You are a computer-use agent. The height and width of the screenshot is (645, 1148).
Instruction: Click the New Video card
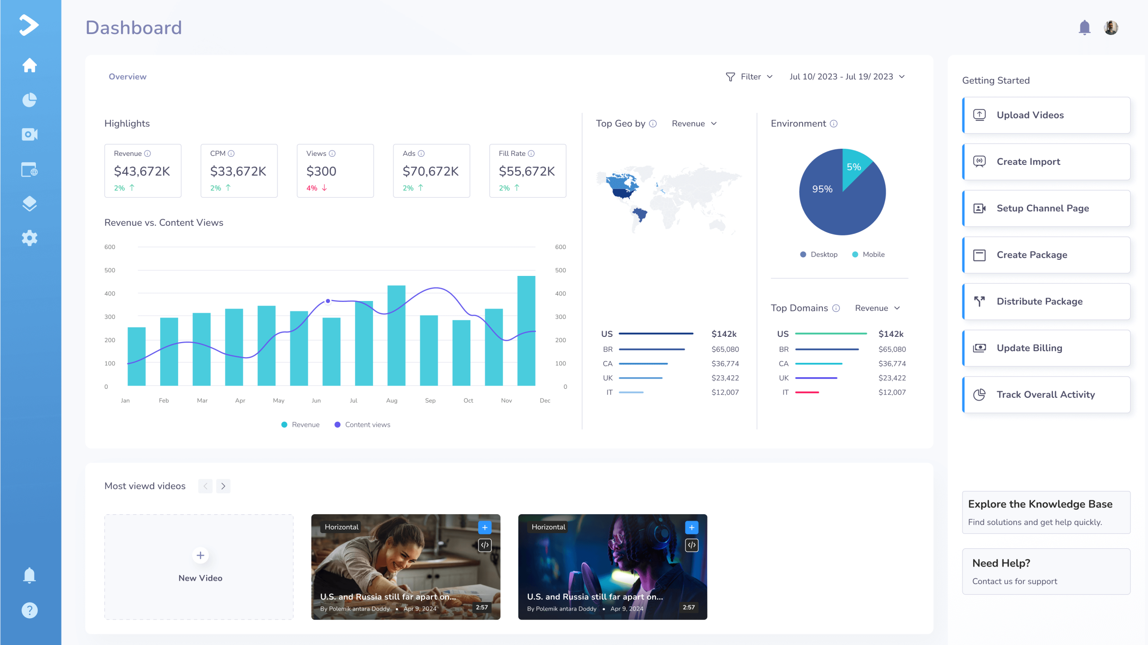(200, 565)
